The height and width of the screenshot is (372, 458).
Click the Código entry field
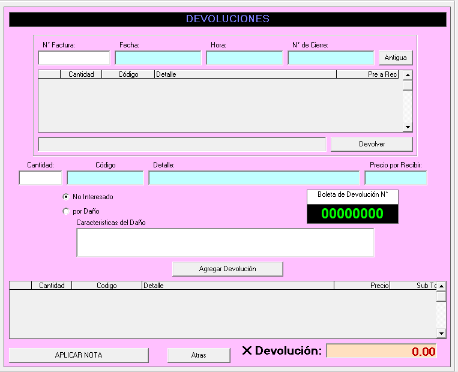[105, 178]
